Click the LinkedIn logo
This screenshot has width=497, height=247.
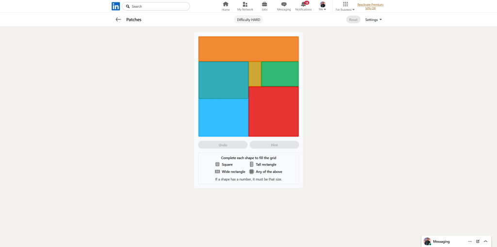pos(116,6)
